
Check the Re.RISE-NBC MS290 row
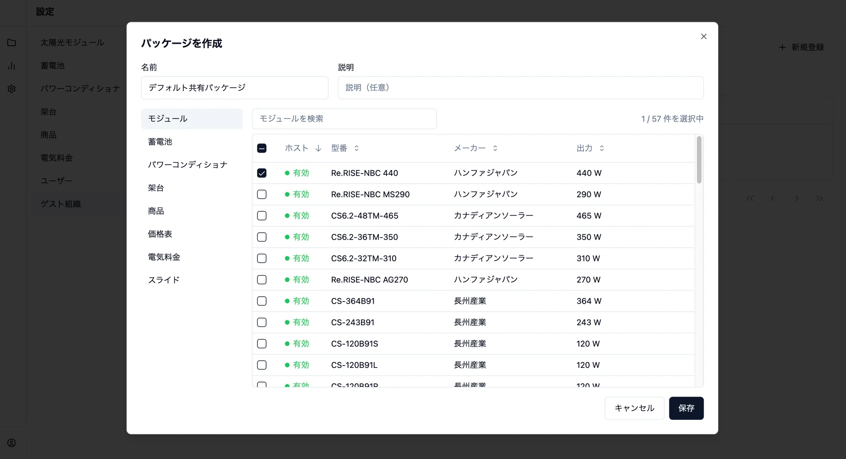tap(262, 195)
